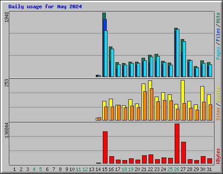Screen dimensions: 223x174
Task: Click day label 12 on the axis
Action: pos(85,169)
